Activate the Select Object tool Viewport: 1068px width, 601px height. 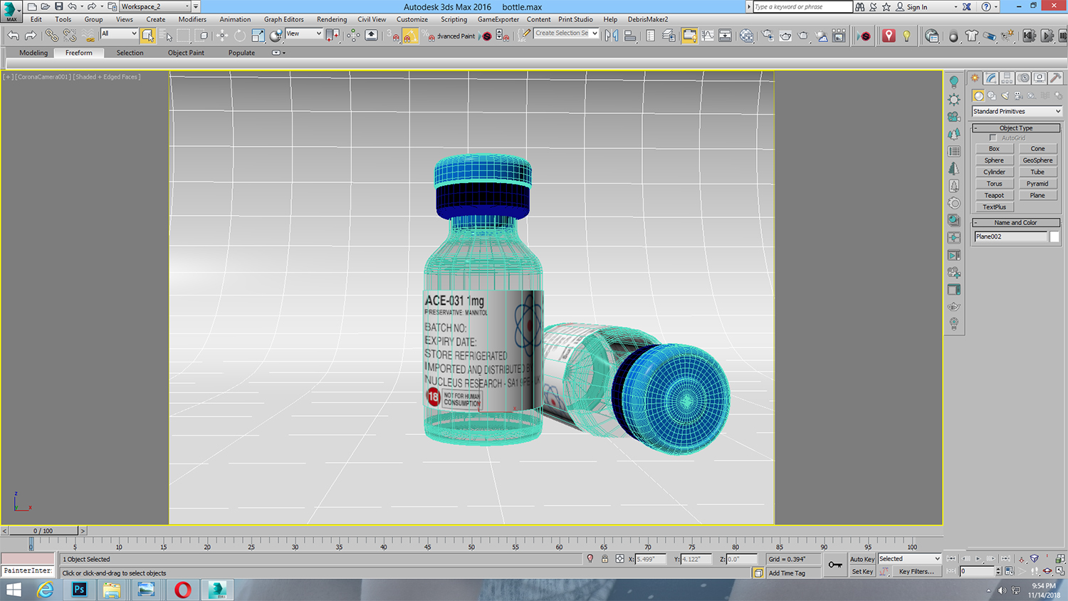(x=147, y=35)
